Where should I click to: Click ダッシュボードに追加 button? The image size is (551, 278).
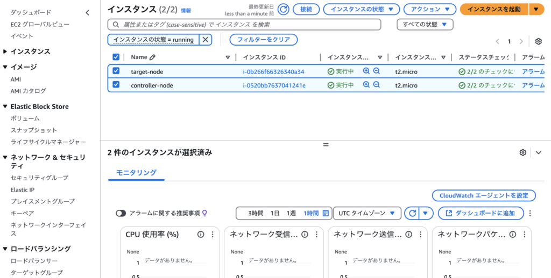coord(481,213)
